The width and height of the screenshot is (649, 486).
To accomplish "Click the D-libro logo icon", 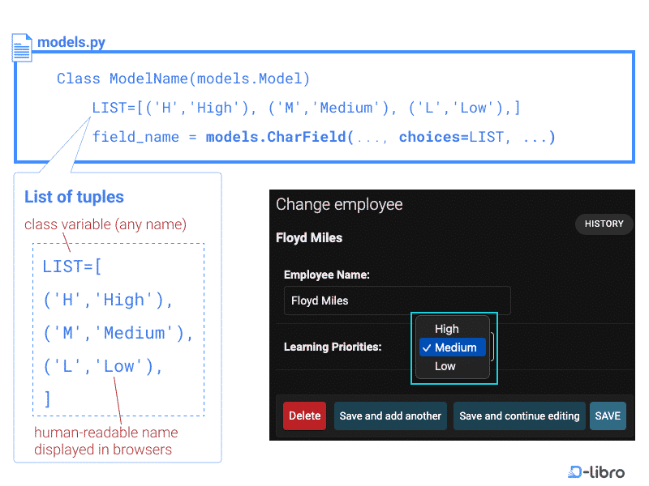I will [x=577, y=471].
